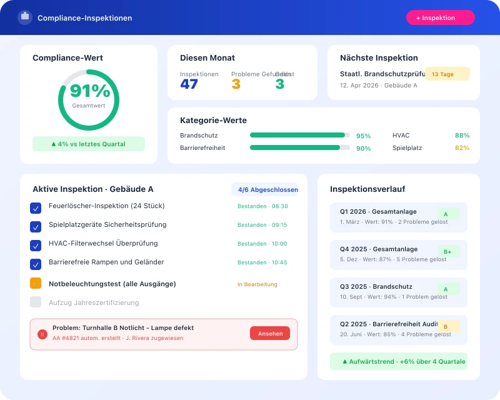The image size is (500, 400).
Task: Click the grade badge A for Q1 2026
Action: pos(445,213)
